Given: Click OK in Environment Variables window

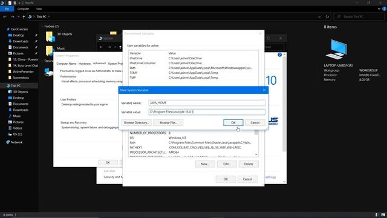Looking at the screenshot, I should point(226,179).
